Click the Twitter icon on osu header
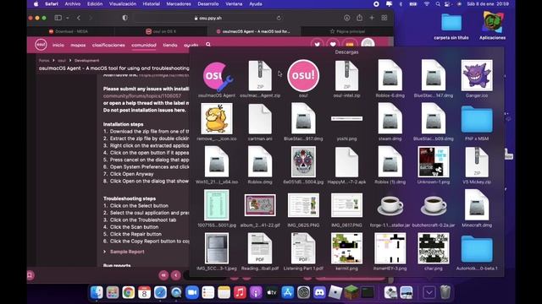 [x=317, y=45]
